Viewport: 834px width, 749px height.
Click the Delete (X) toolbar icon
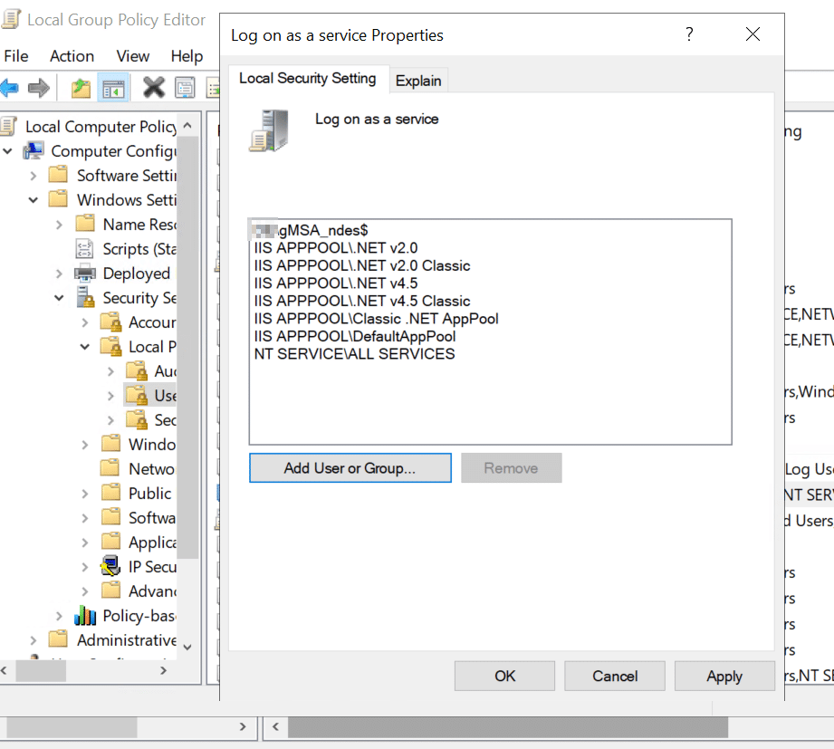(x=154, y=87)
